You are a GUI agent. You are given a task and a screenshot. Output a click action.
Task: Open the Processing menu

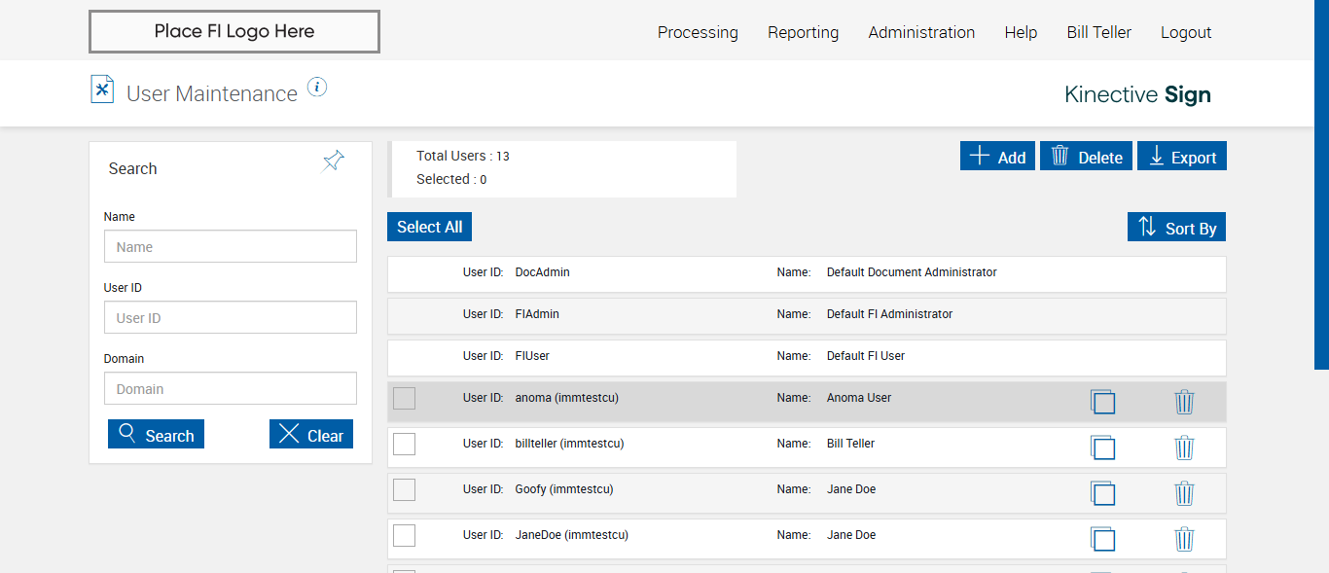[x=698, y=32]
